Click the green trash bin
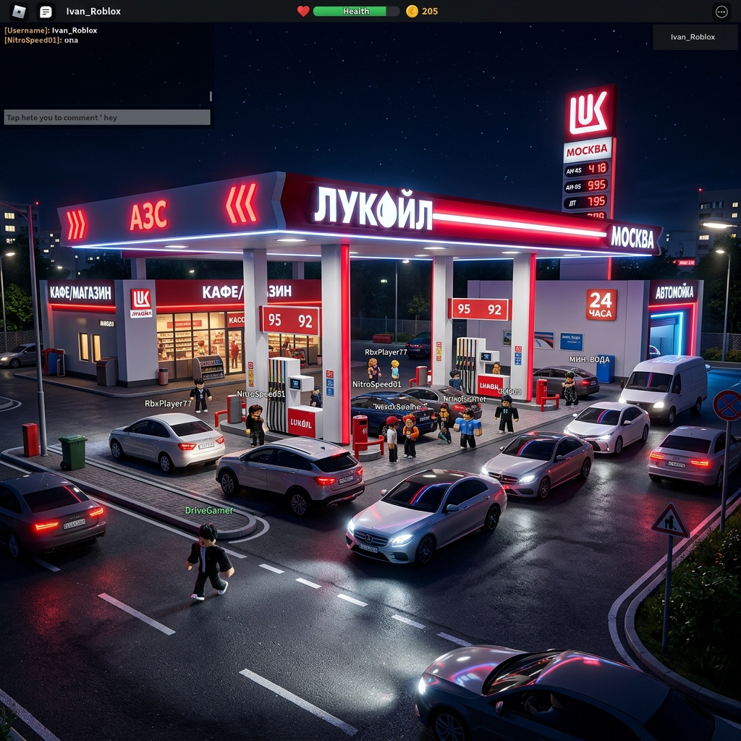 click(73, 453)
